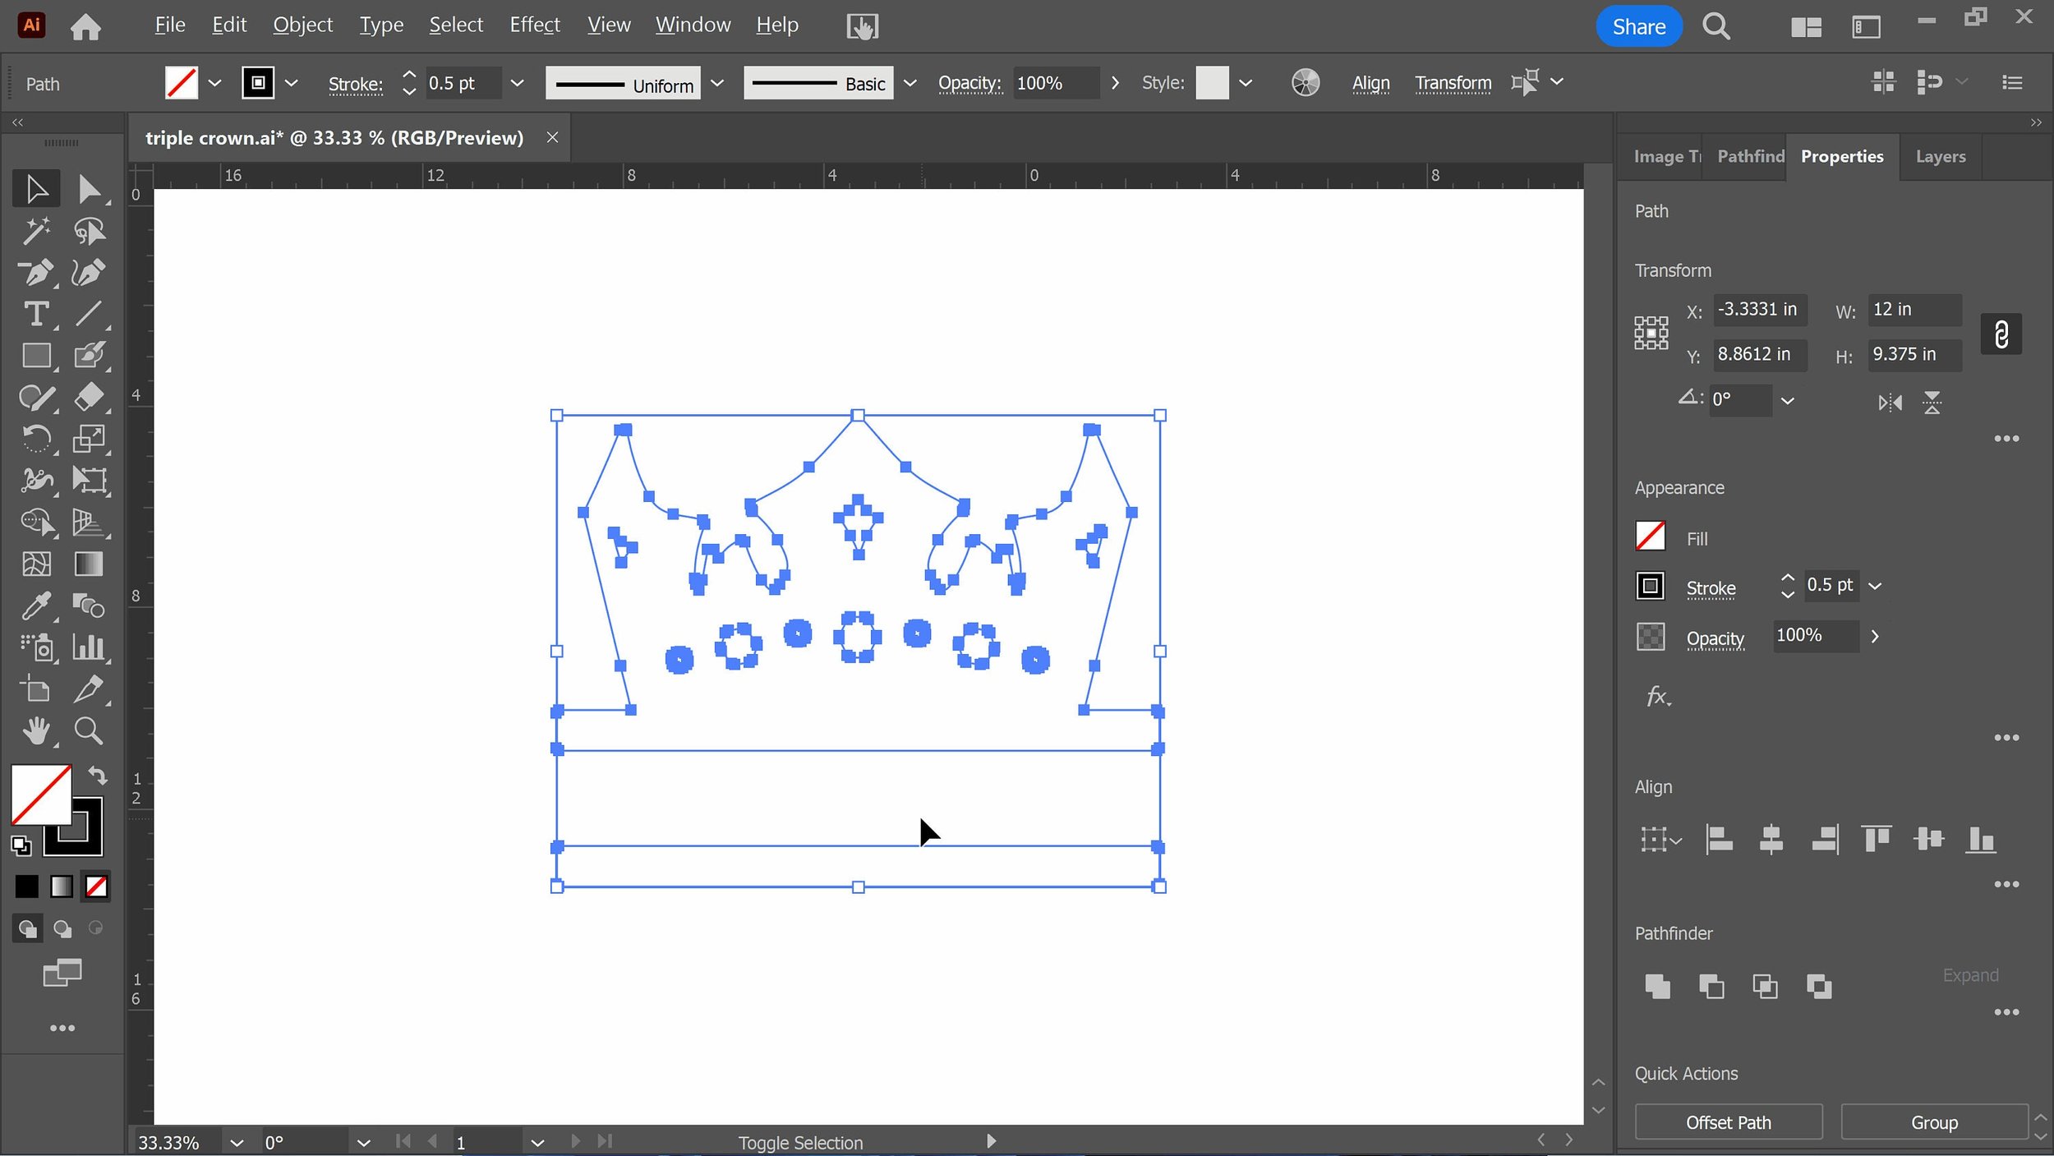The width and height of the screenshot is (2054, 1156).
Task: Open the Basic brush definition dropdown
Action: click(910, 83)
